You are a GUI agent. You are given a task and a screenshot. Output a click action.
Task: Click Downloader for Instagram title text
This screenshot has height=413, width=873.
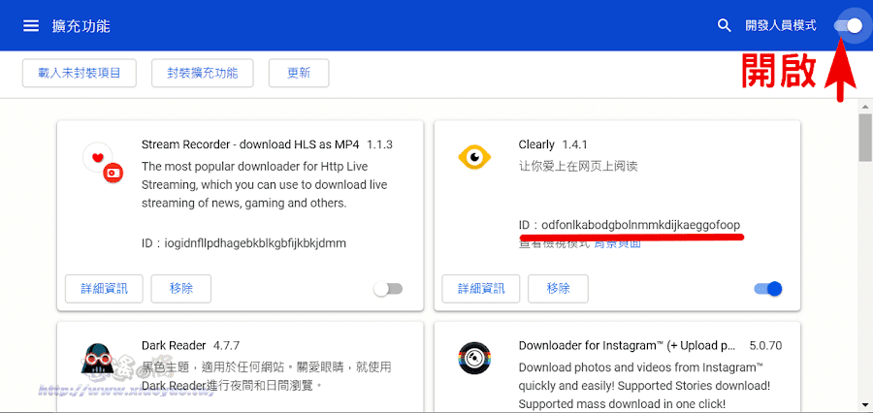[x=628, y=346]
